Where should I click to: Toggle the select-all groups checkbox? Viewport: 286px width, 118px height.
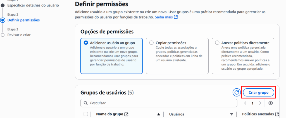[x=86, y=114]
